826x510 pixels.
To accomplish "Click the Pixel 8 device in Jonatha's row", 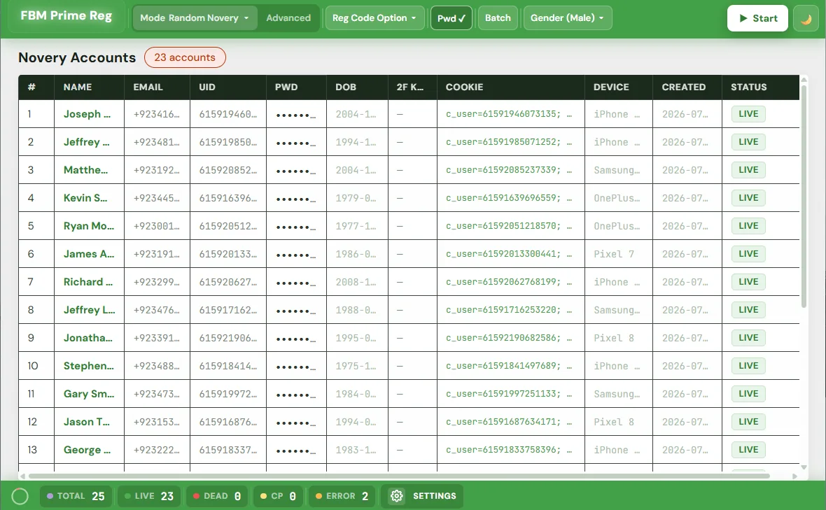I will coord(614,338).
